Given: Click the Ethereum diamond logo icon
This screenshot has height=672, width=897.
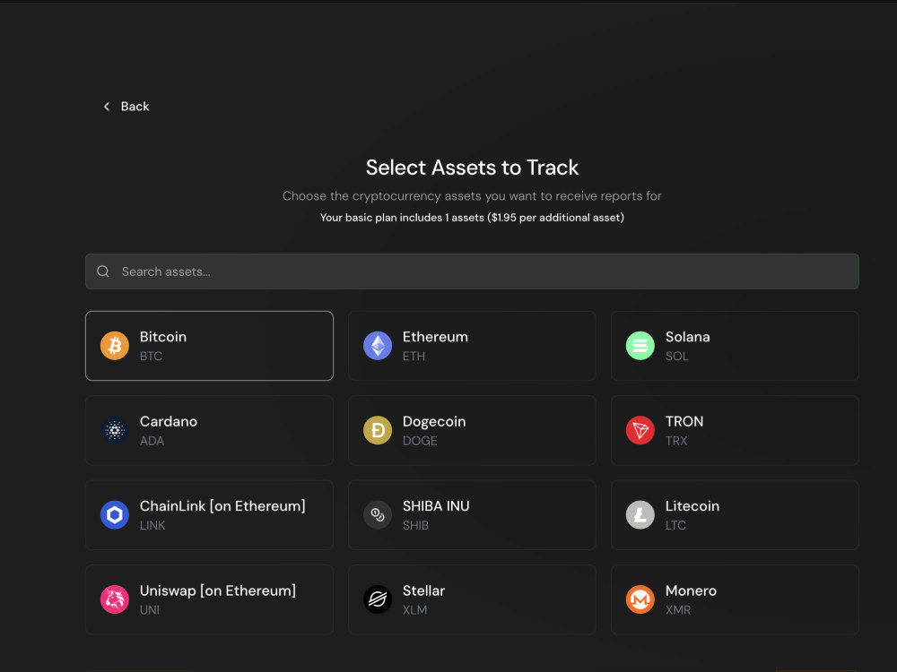Looking at the screenshot, I should click(378, 346).
